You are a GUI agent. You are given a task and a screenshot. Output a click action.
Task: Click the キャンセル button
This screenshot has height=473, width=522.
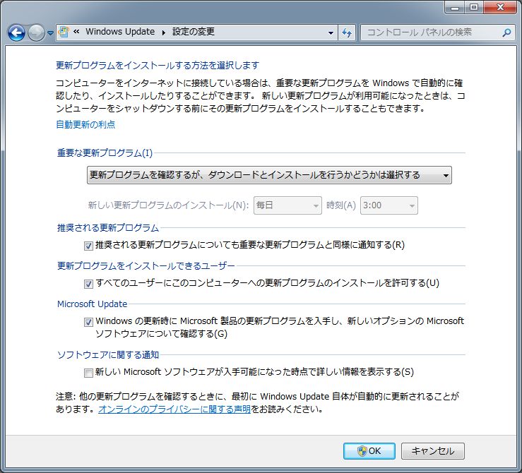tap(432, 451)
